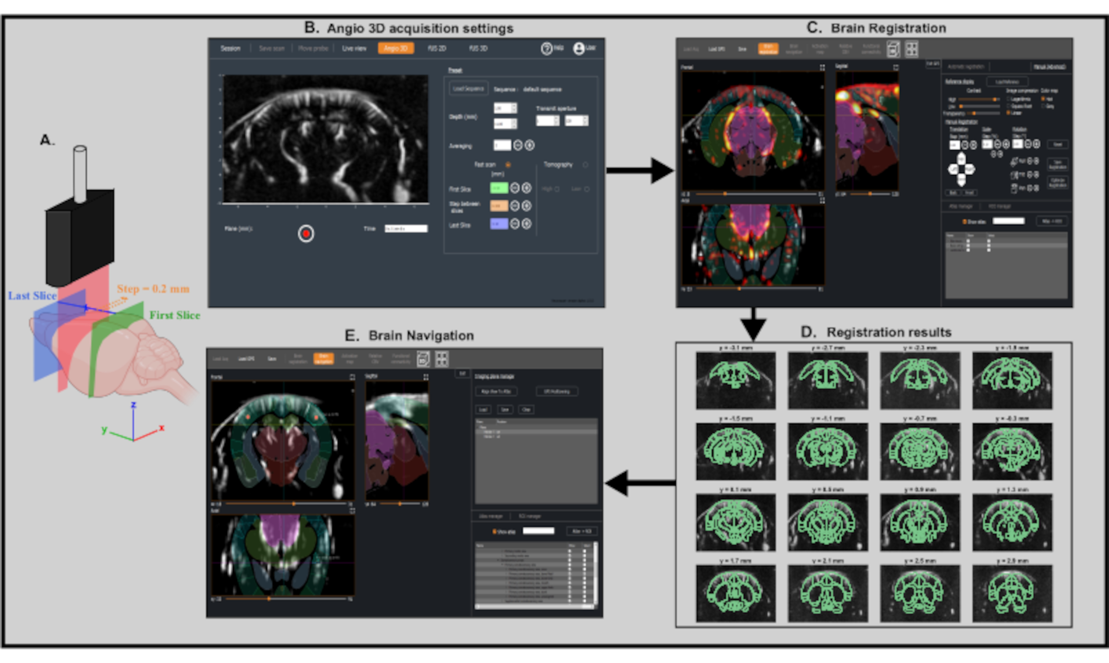The image size is (1109, 663).
Task: Click the 3D view icon in Brain Registration toolbar
Action: point(893,49)
